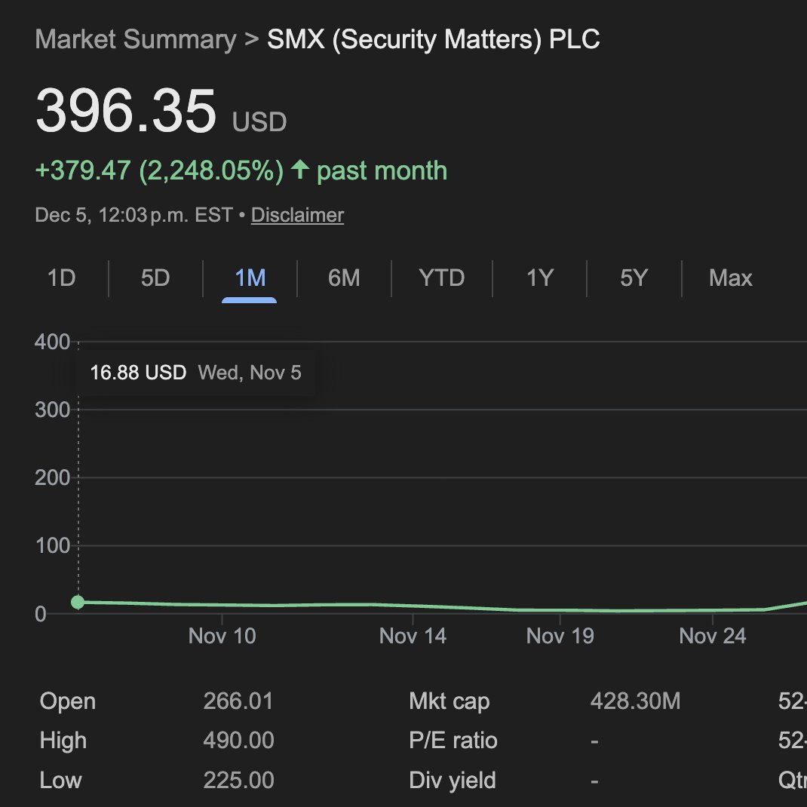Click the Mkt cap label
The image size is (807, 807).
[450, 702]
